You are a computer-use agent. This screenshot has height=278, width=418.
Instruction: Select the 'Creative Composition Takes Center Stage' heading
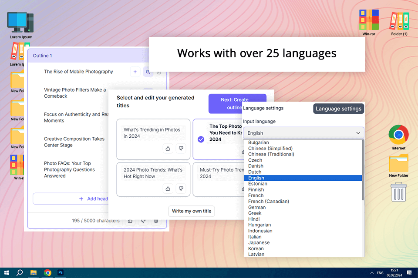tap(74, 142)
